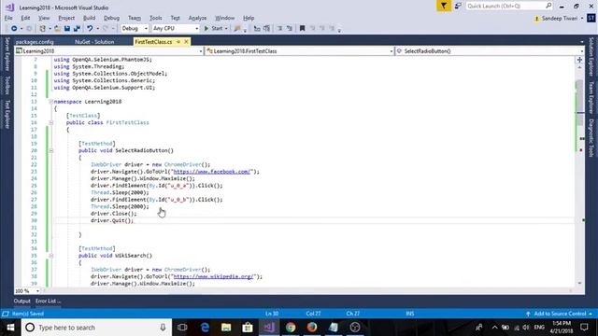Open Firefox from the taskbar
Viewport: 598px width, 336px height.
point(312,328)
